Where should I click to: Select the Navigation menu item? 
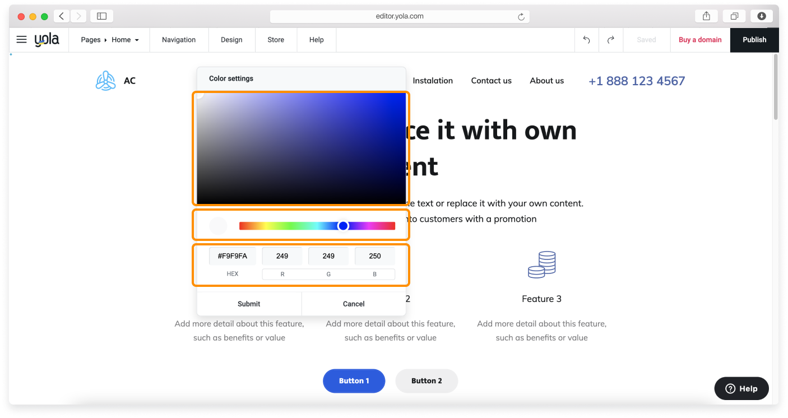pyautogui.click(x=178, y=40)
